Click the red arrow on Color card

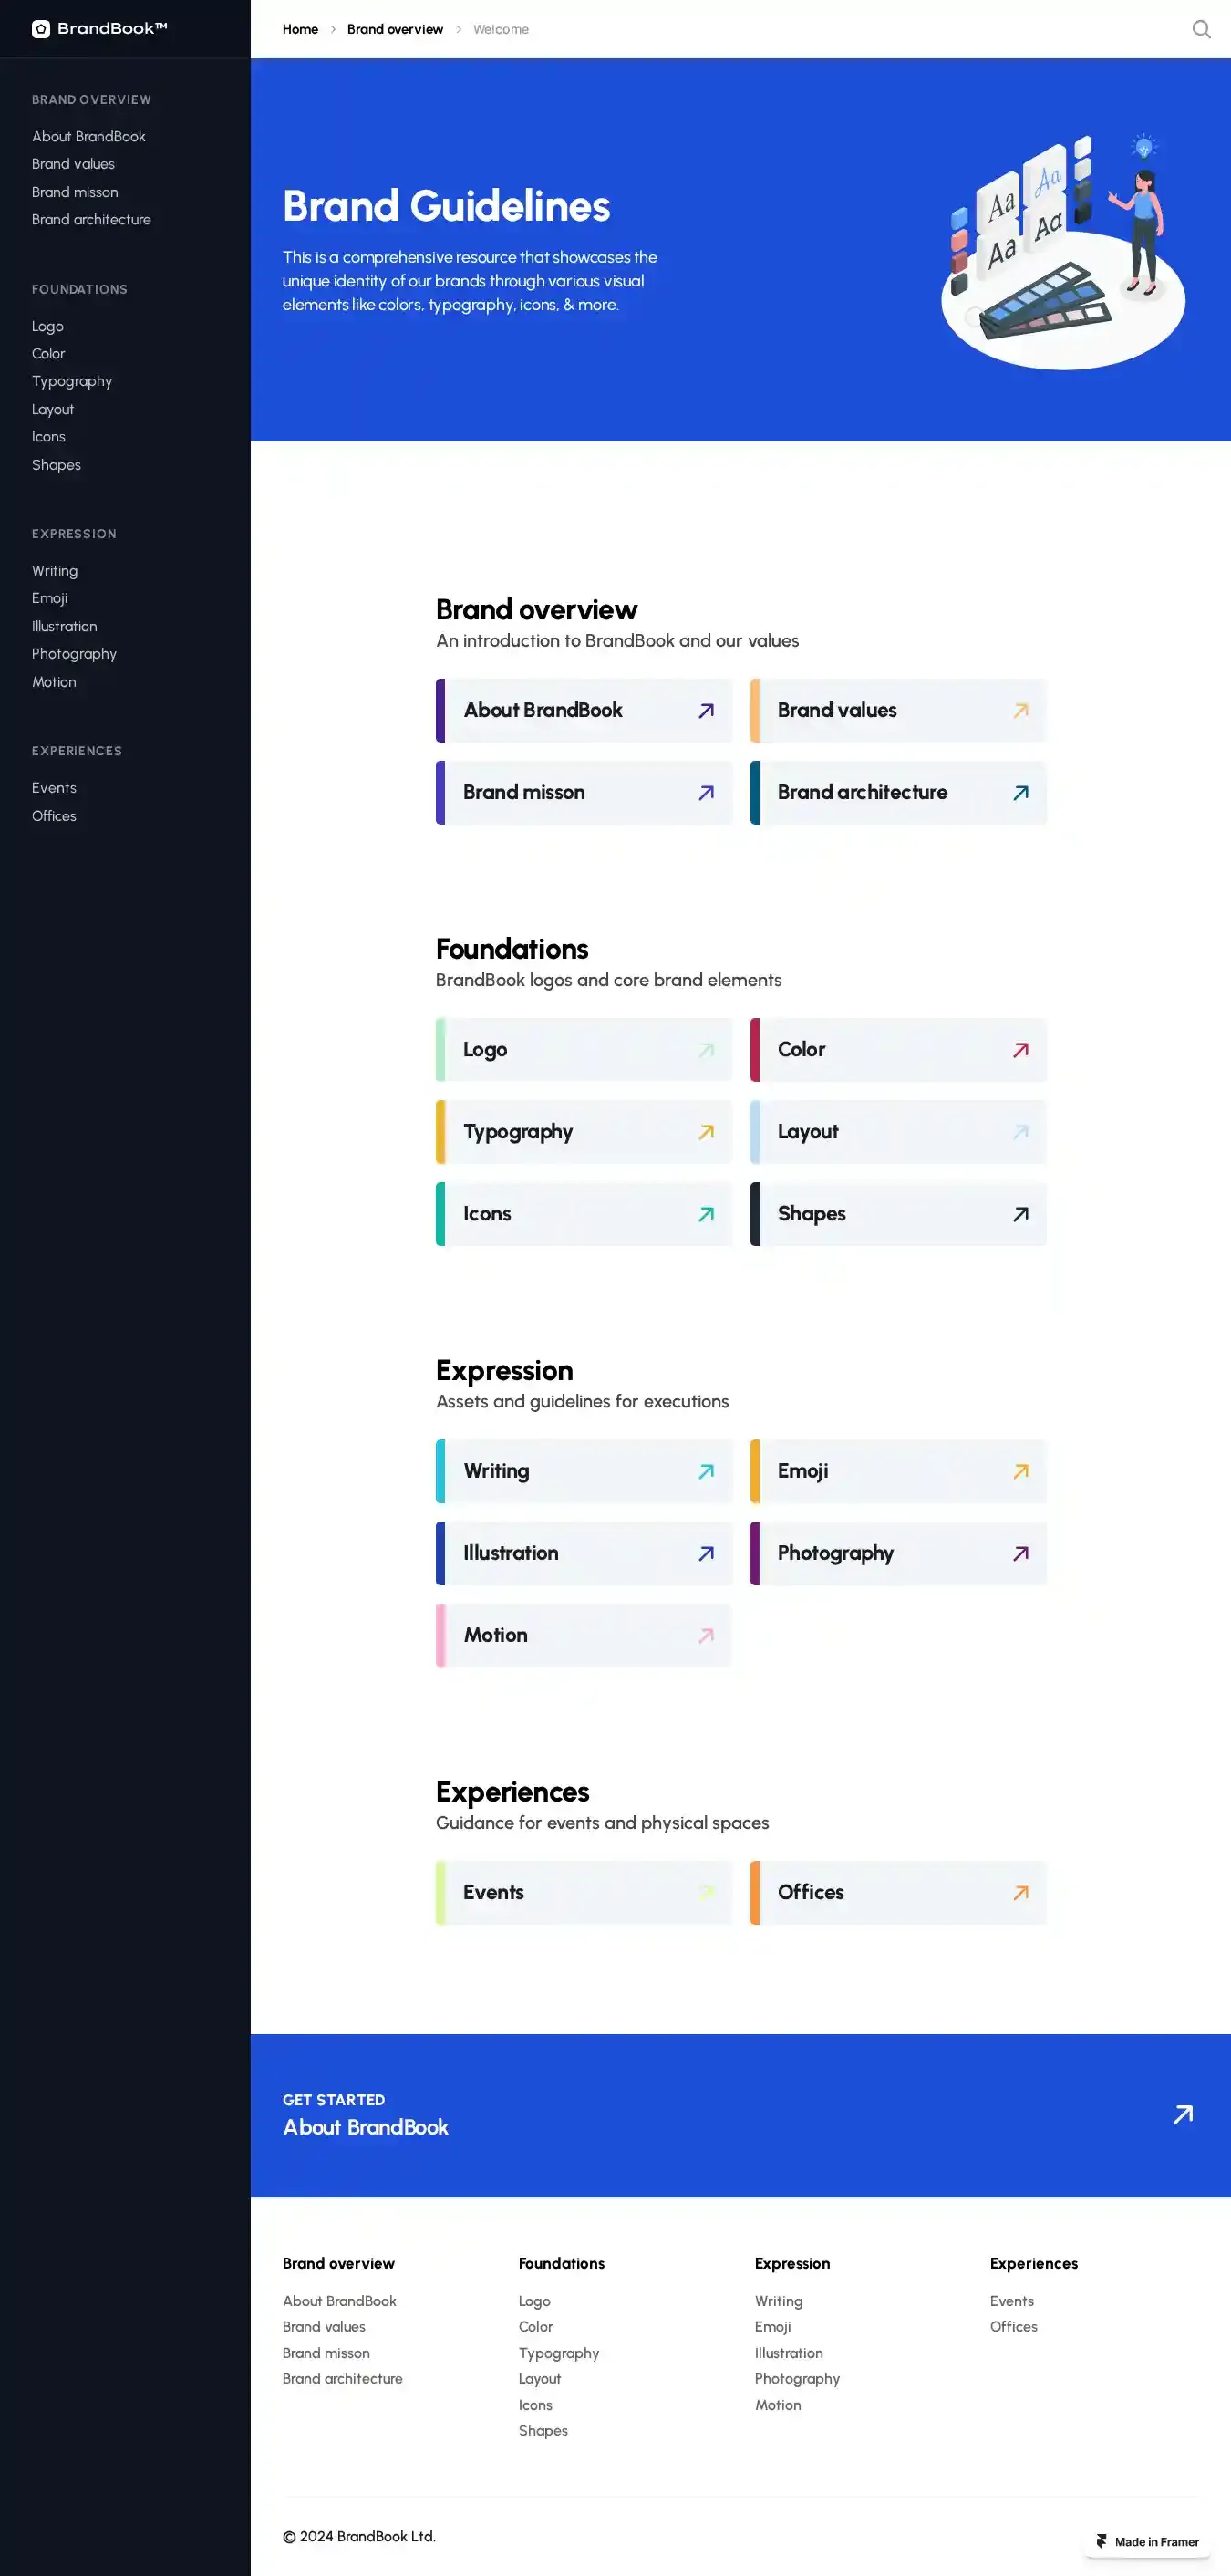(1021, 1050)
